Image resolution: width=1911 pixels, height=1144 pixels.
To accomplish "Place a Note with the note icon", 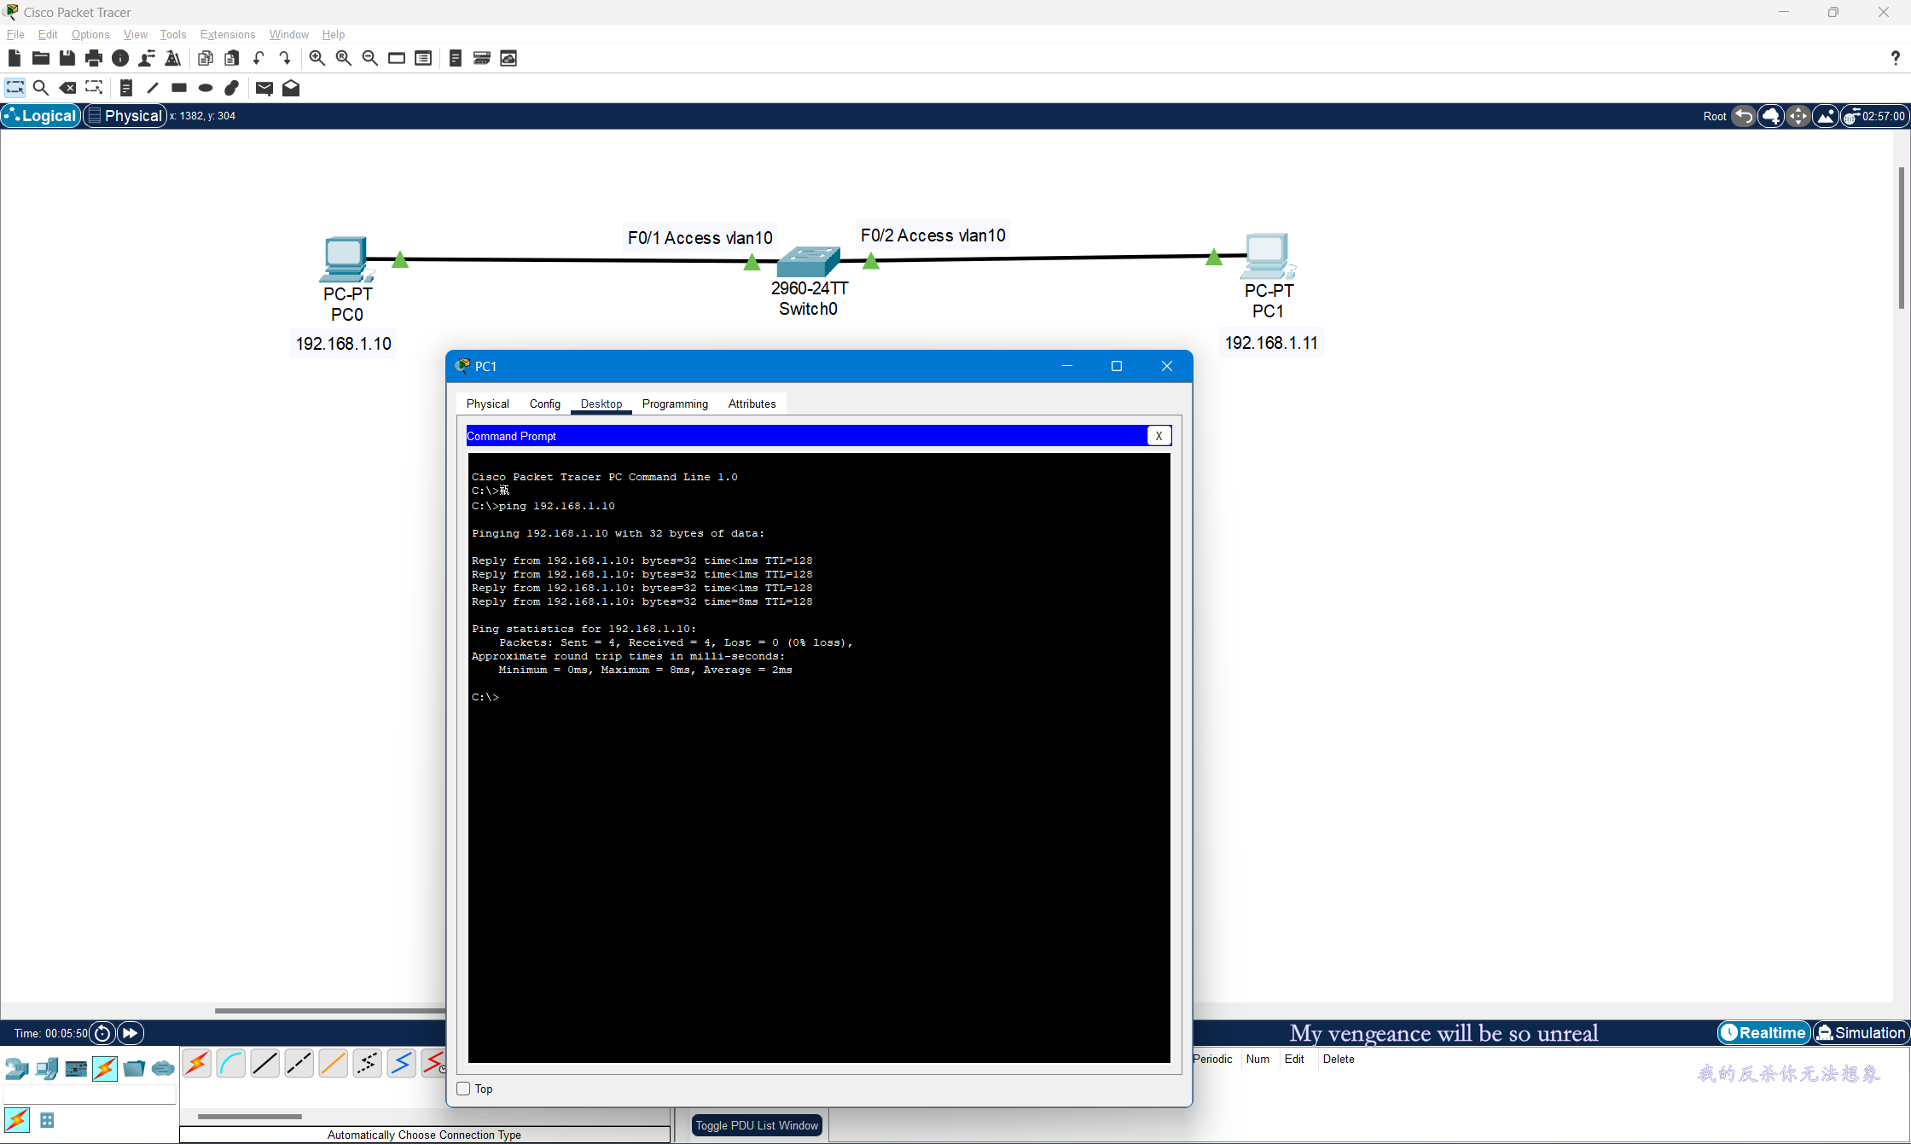I will pyautogui.click(x=126, y=88).
